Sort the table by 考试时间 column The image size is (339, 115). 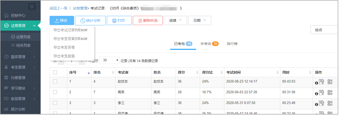coord(278,73)
